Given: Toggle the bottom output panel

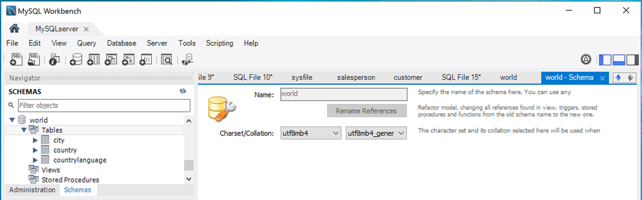Looking at the screenshot, I should pyautogui.click(x=619, y=60).
